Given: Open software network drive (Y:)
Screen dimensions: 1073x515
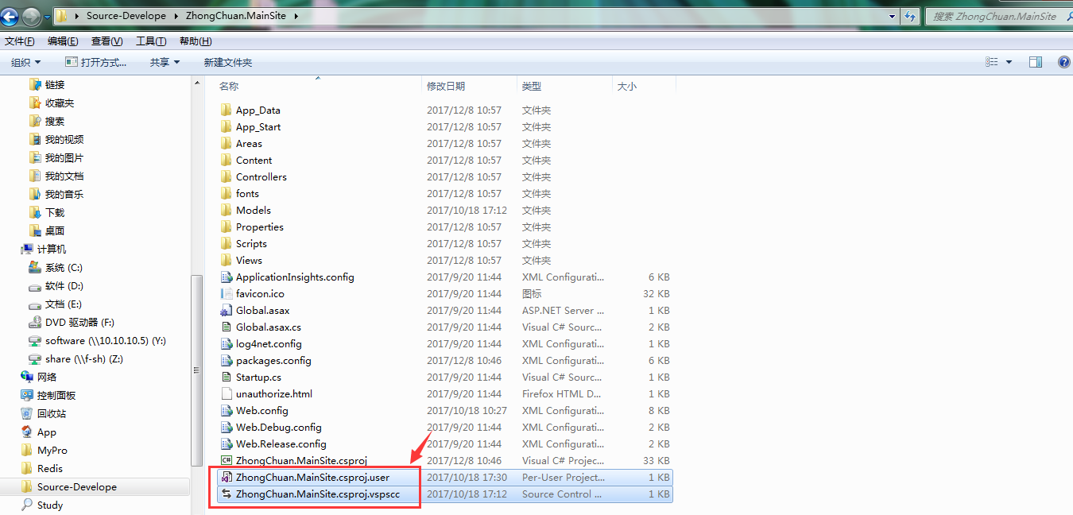Looking at the screenshot, I should pyautogui.click(x=106, y=341).
